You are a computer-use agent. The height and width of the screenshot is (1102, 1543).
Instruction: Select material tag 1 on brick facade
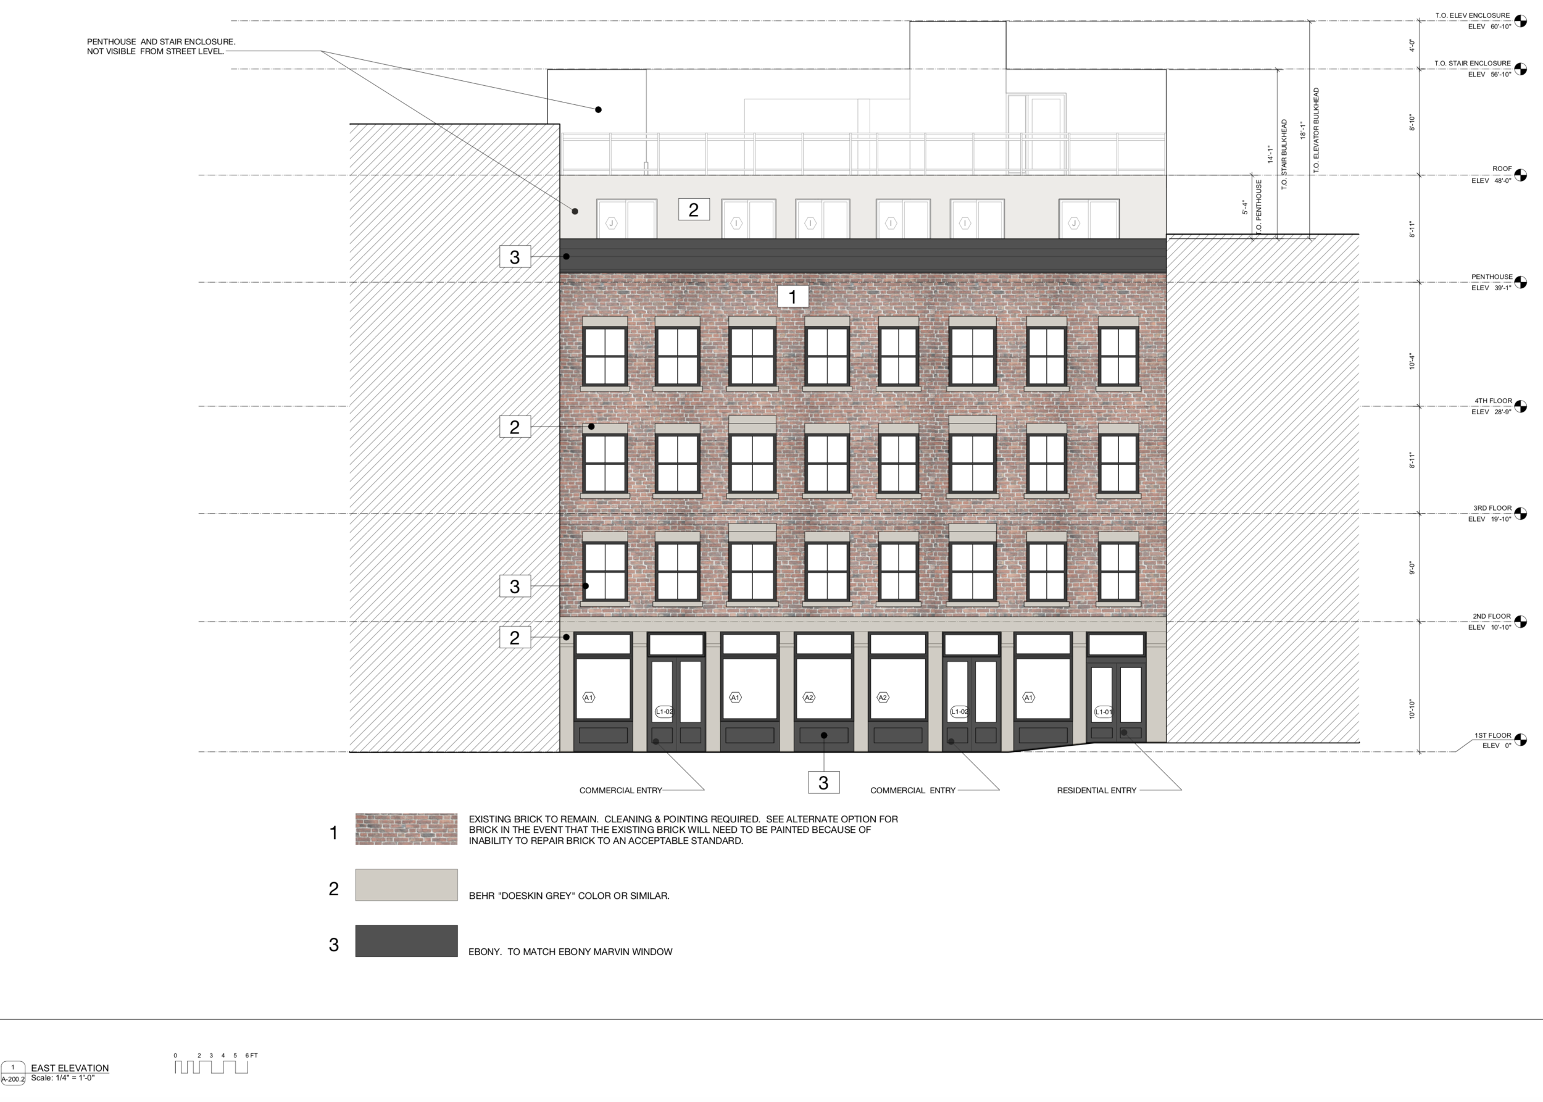point(792,296)
